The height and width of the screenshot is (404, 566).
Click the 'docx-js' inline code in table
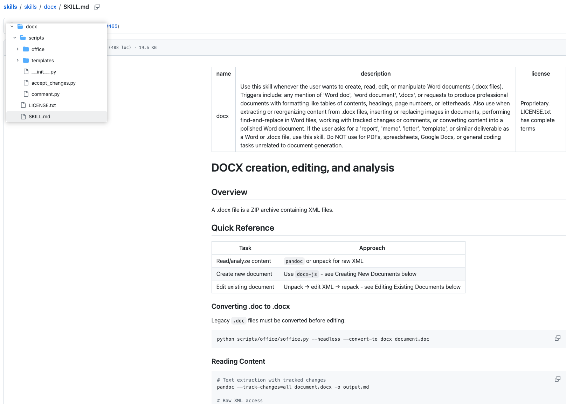(x=307, y=274)
